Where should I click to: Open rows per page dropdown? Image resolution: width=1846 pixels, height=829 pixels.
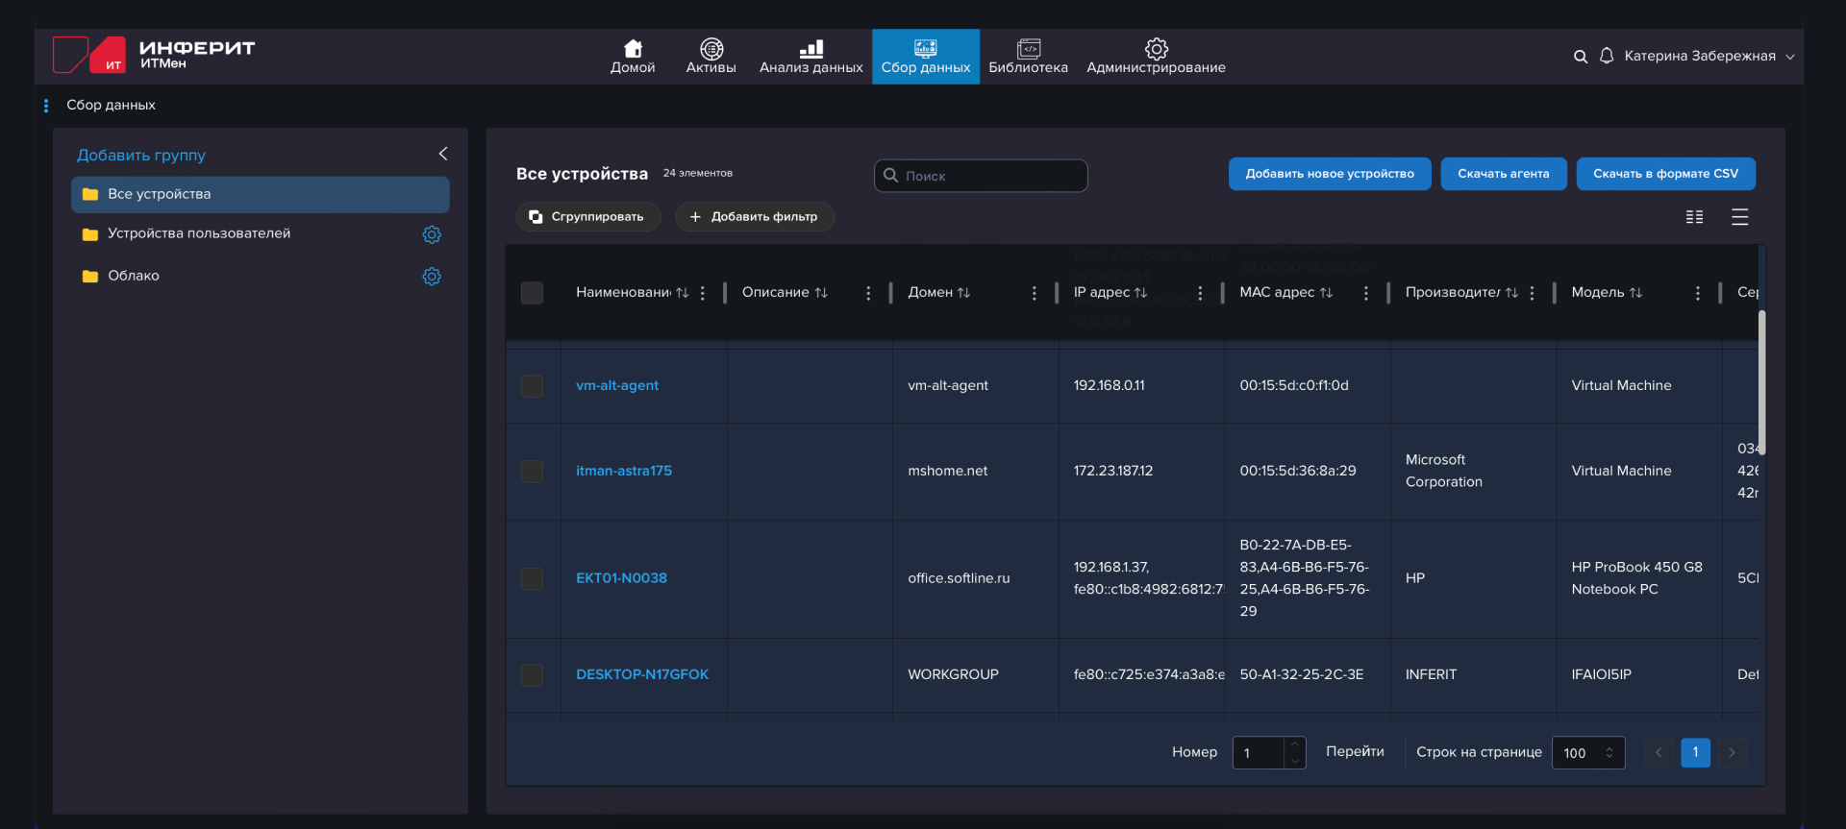(1588, 753)
